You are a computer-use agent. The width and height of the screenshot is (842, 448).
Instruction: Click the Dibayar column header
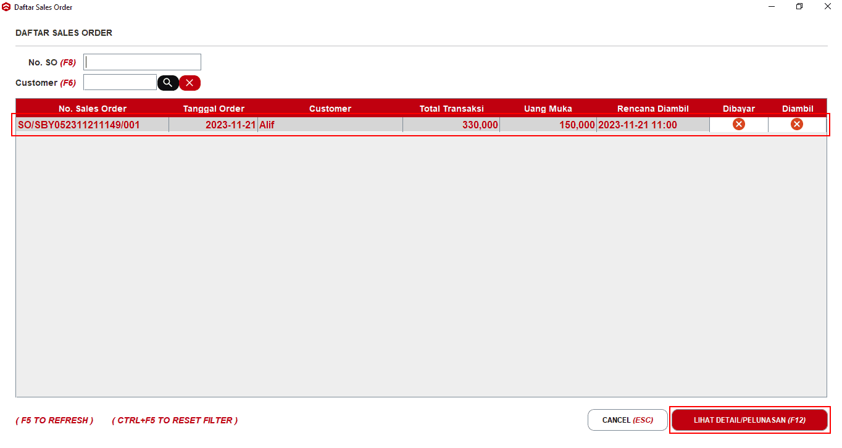739,109
